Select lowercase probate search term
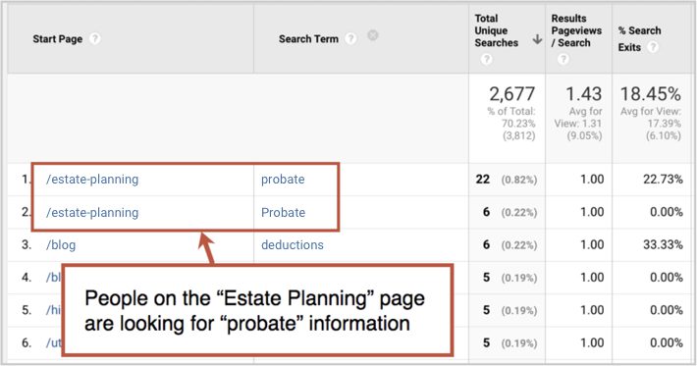This screenshot has height=366, width=697. coord(283,180)
